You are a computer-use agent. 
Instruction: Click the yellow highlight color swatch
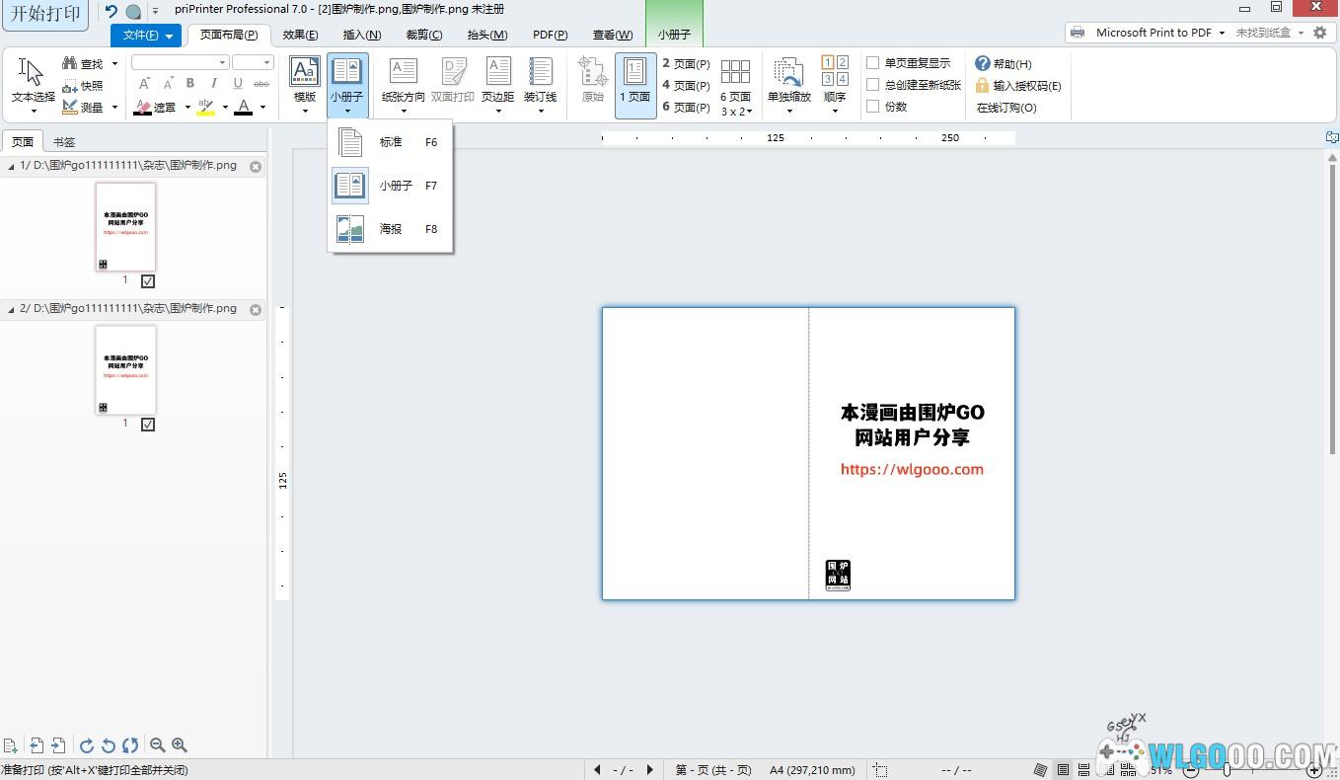[x=205, y=107]
